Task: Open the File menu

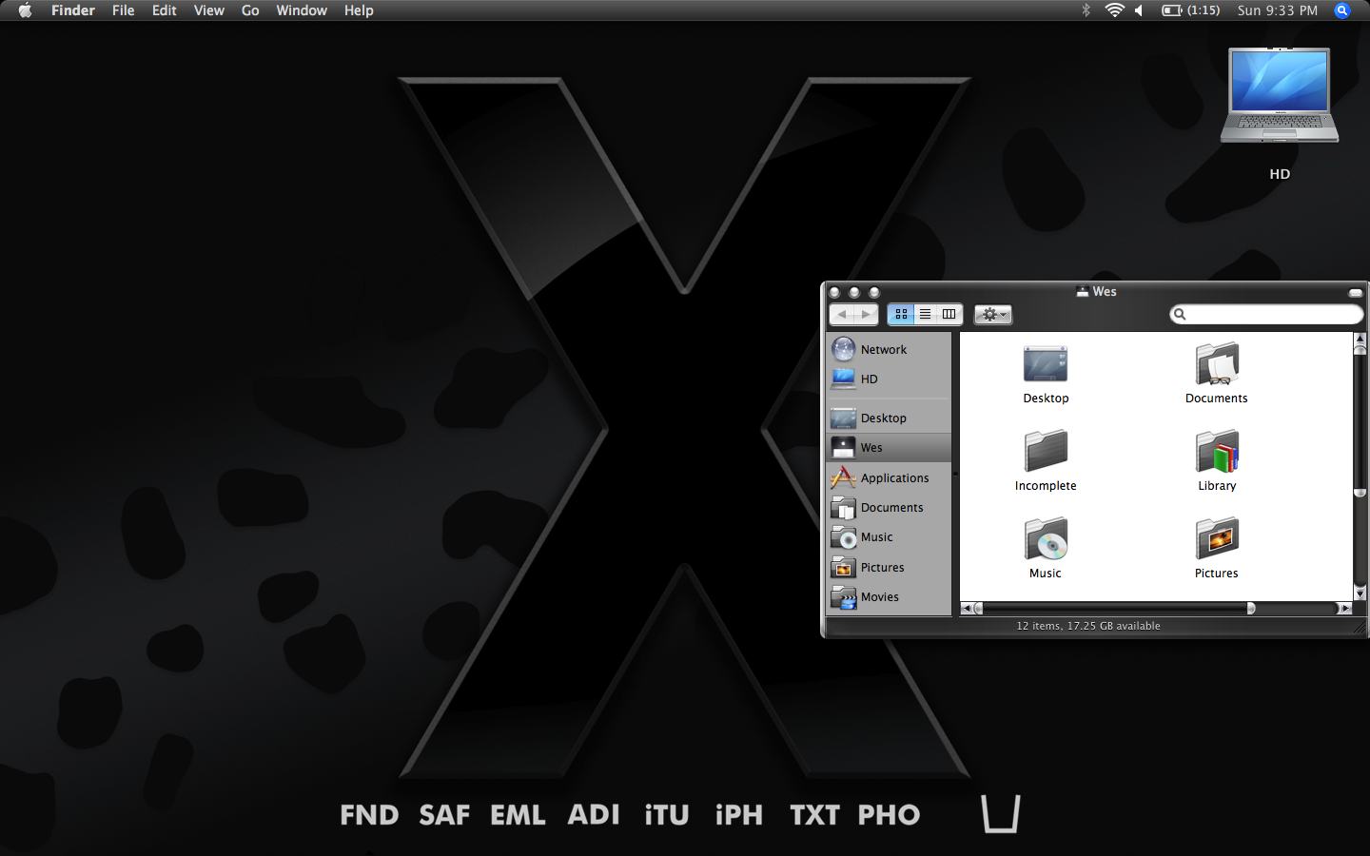Action: [124, 10]
